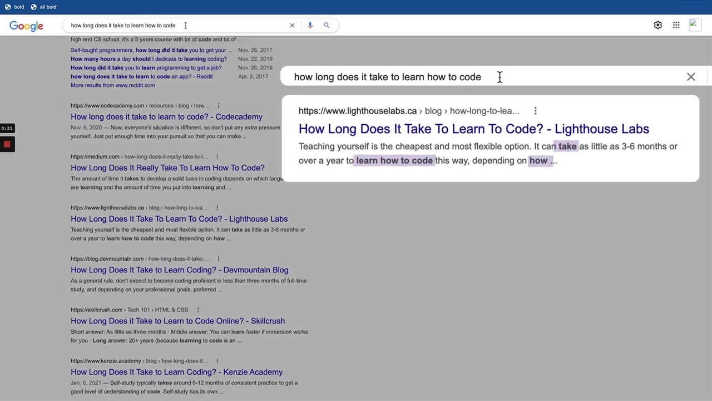This screenshot has width=712, height=401.
Task: Switch to the "all bold" browser tab
Action: coord(43,7)
